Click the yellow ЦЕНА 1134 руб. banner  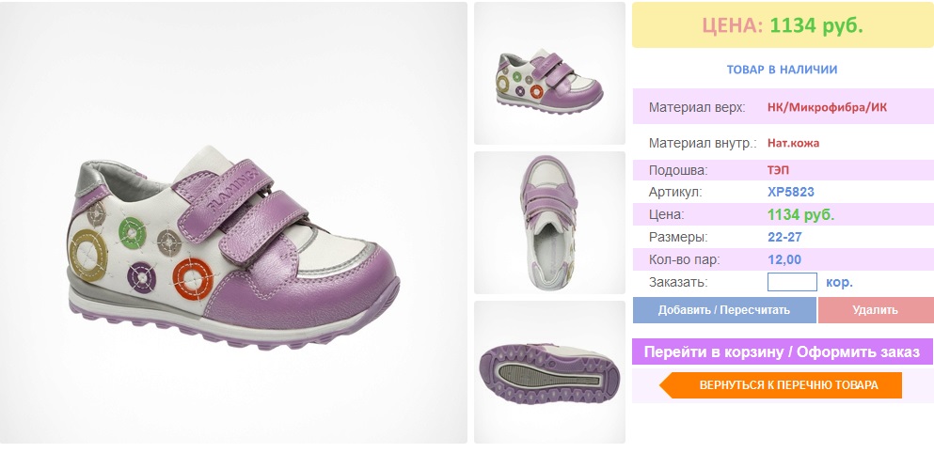tap(783, 25)
